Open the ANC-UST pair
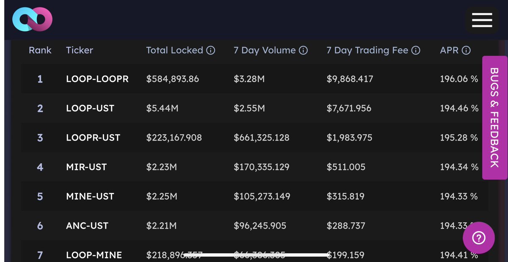Image resolution: width=508 pixels, height=262 pixels. (x=87, y=226)
